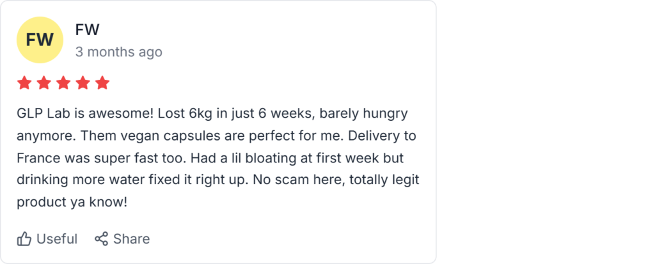Click the share network icon
The width and height of the screenshot is (655, 264).
coord(101,239)
